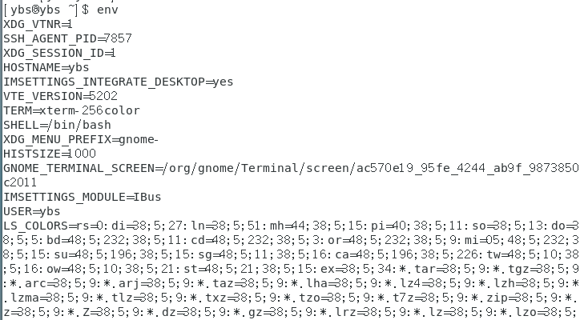This screenshot has height=320, width=580.
Task: Click the USER=ybs line
Action: click(32, 211)
